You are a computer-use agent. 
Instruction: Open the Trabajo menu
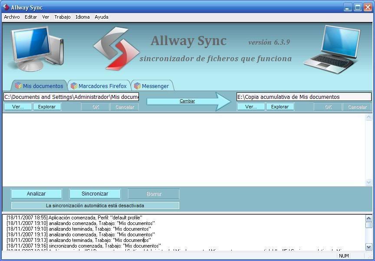point(62,17)
